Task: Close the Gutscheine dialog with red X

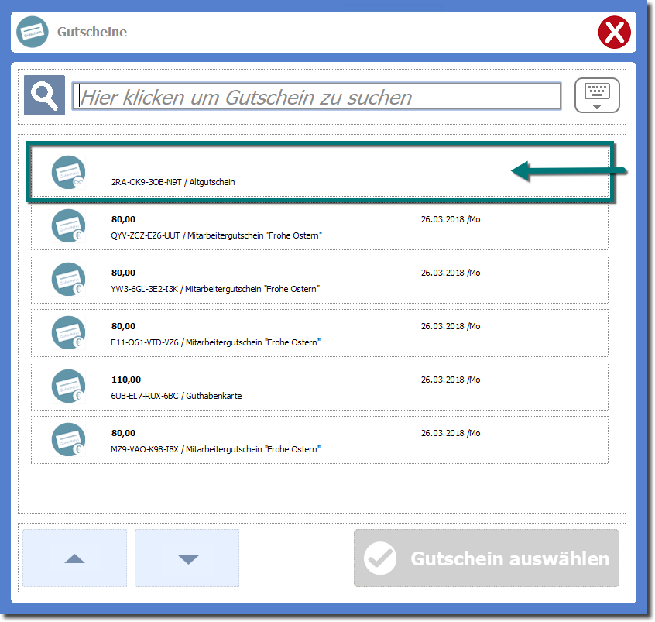Action: pyautogui.click(x=615, y=33)
